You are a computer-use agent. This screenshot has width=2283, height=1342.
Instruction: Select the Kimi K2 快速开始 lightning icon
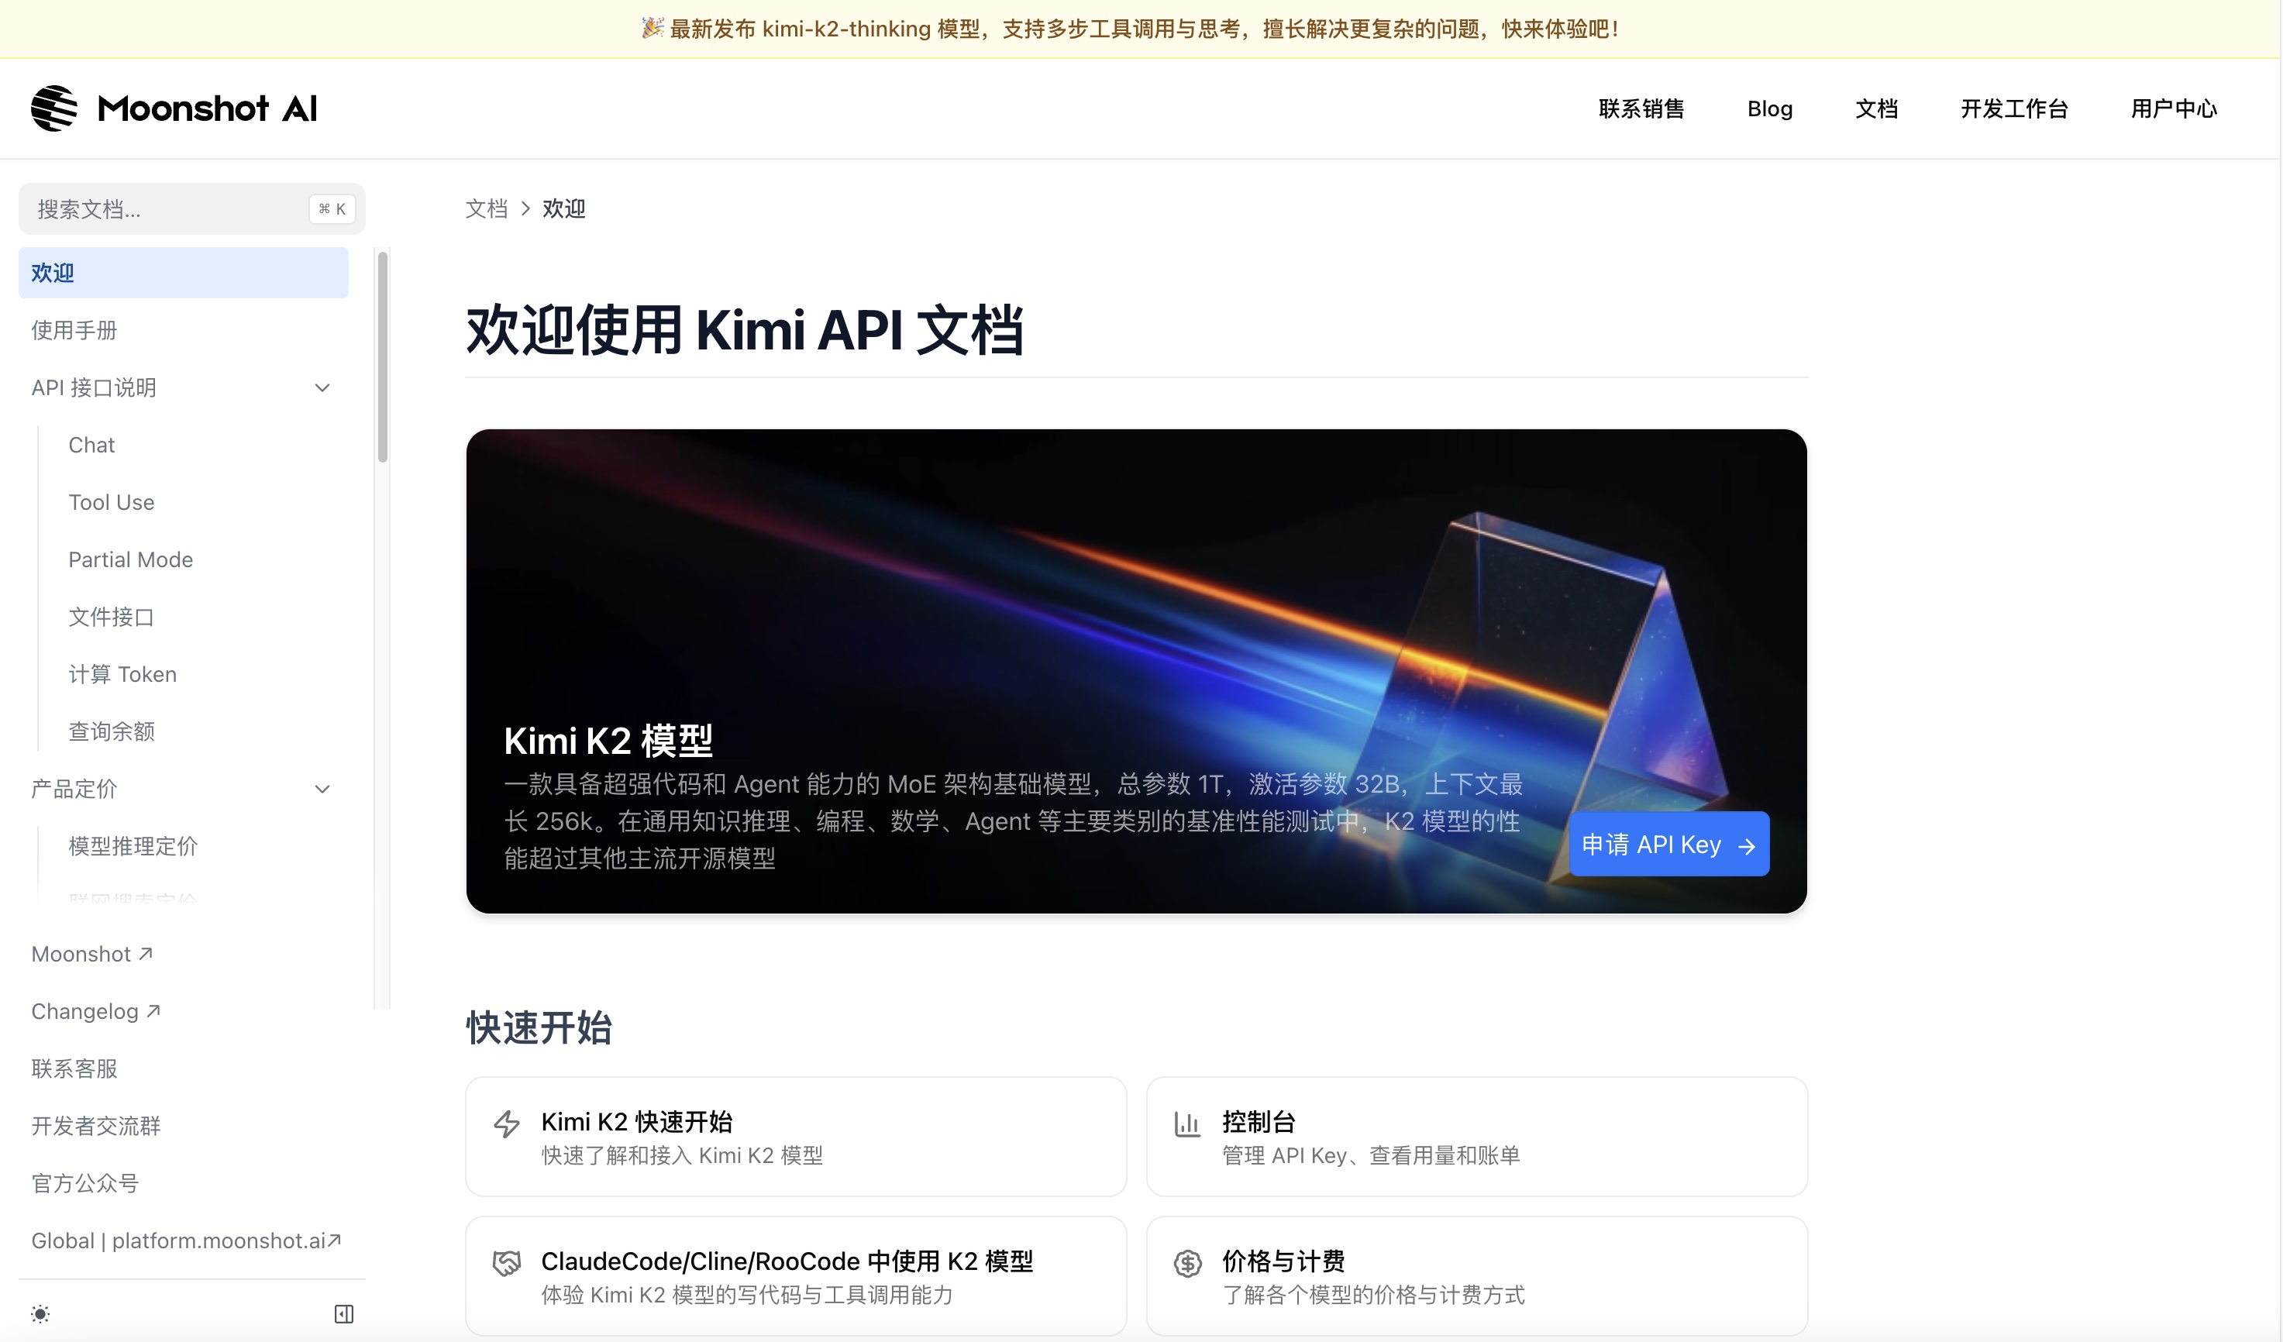(x=508, y=1123)
